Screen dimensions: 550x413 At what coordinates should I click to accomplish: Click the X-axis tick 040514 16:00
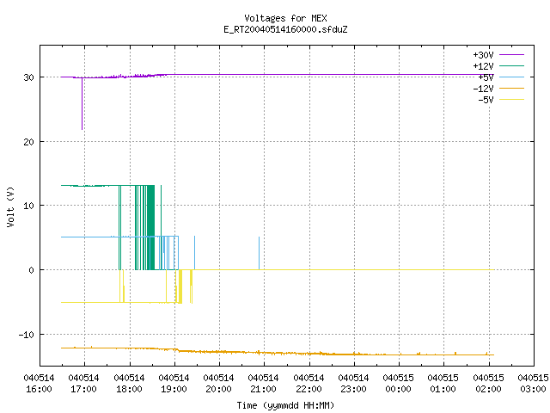[x=39, y=384]
